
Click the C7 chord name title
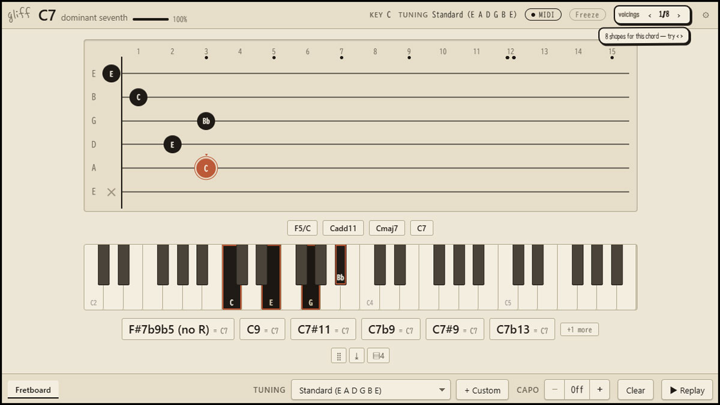coord(47,16)
